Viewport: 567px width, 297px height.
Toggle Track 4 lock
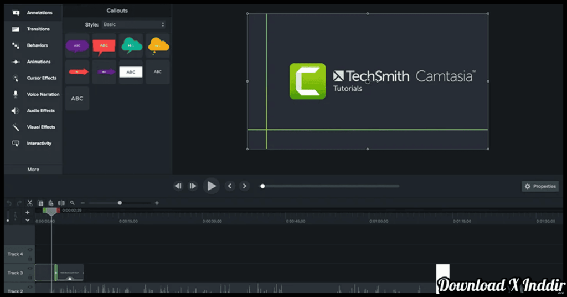point(30,258)
